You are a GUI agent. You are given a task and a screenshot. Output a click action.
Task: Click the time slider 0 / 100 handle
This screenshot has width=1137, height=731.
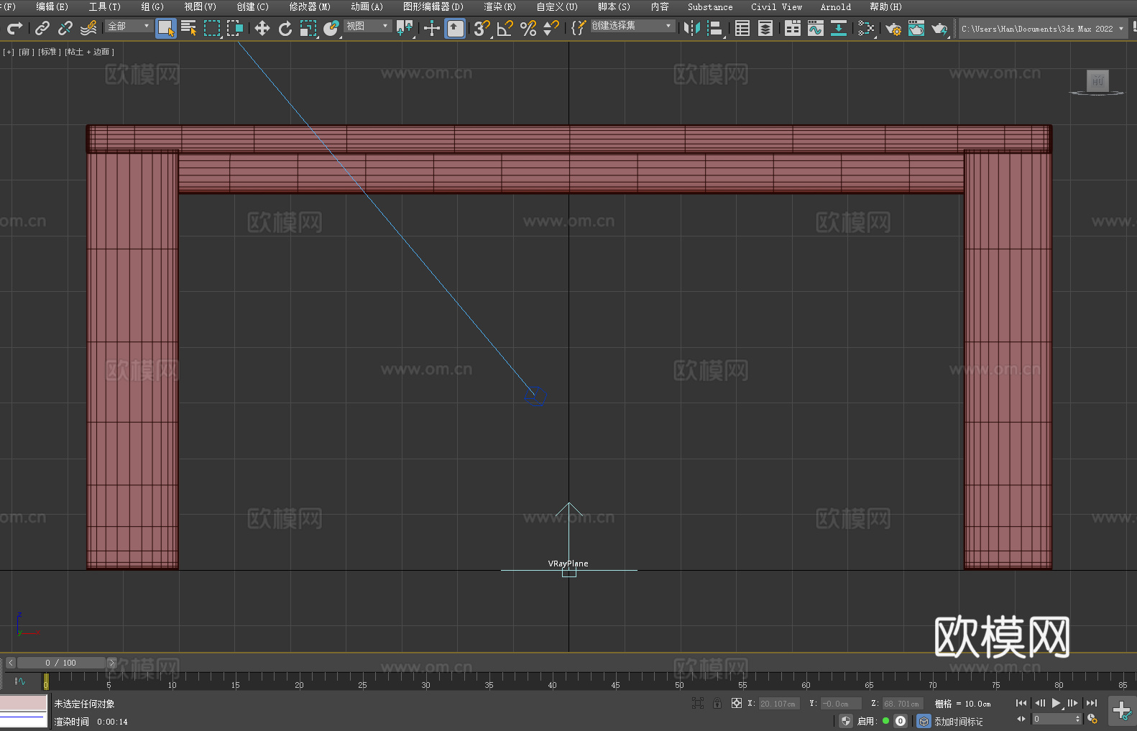coord(62,663)
